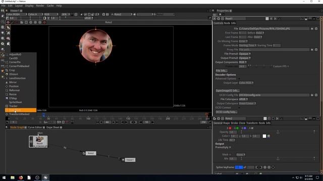The image size is (323, 181).
Task: Close the Read1 properties panel
Action: coord(318,19)
